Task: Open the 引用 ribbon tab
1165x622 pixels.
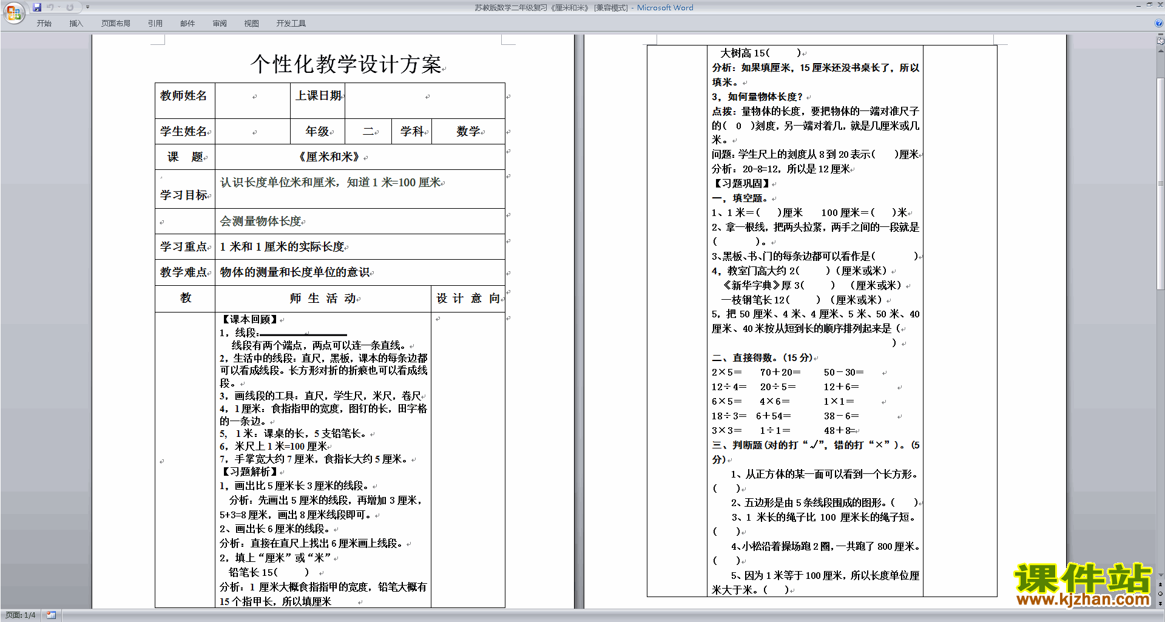Action: point(155,24)
